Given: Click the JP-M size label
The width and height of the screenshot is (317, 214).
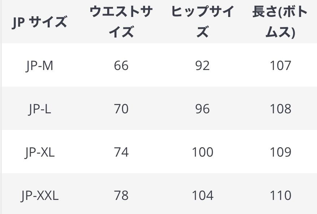Looking at the screenshot, I should point(39,66).
